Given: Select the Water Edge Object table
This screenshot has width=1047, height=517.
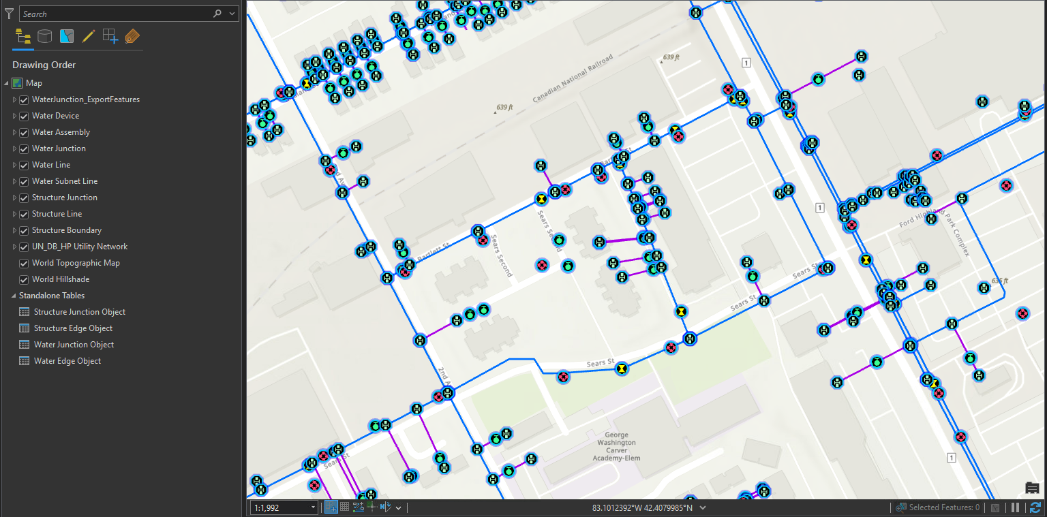Looking at the screenshot, I should pos(67,361).
